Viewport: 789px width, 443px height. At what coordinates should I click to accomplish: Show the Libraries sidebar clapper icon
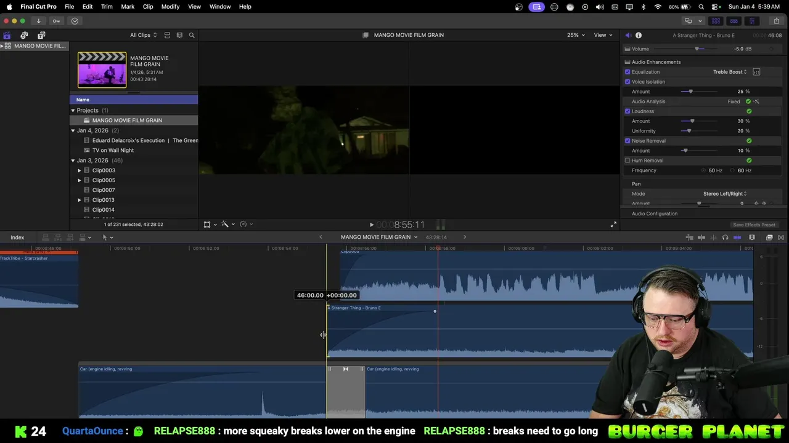pyautogui.click(x=7, y=35)
